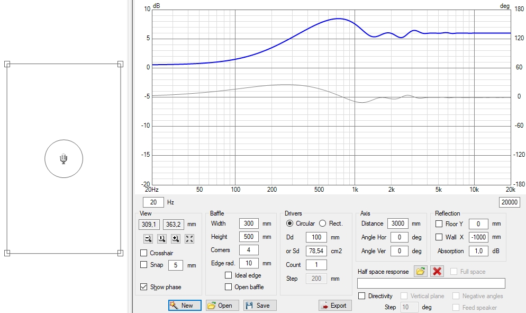Click the New button
The image size is (526, 313).
(x=185, y=305)
